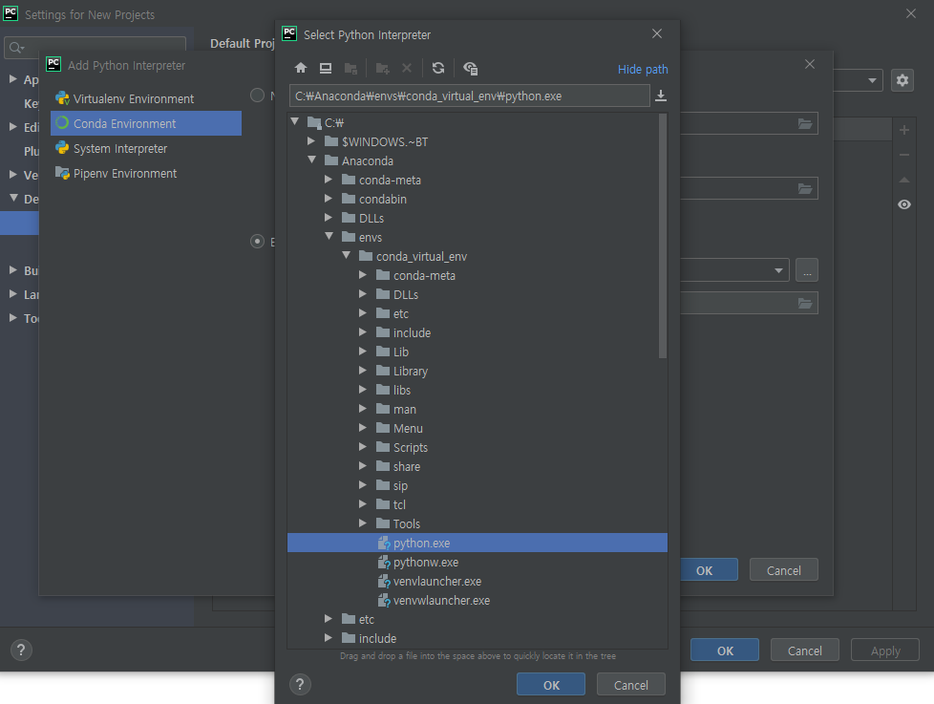Refresh the file tree
The height and width of the screenshot is (704, 934).
438,68
